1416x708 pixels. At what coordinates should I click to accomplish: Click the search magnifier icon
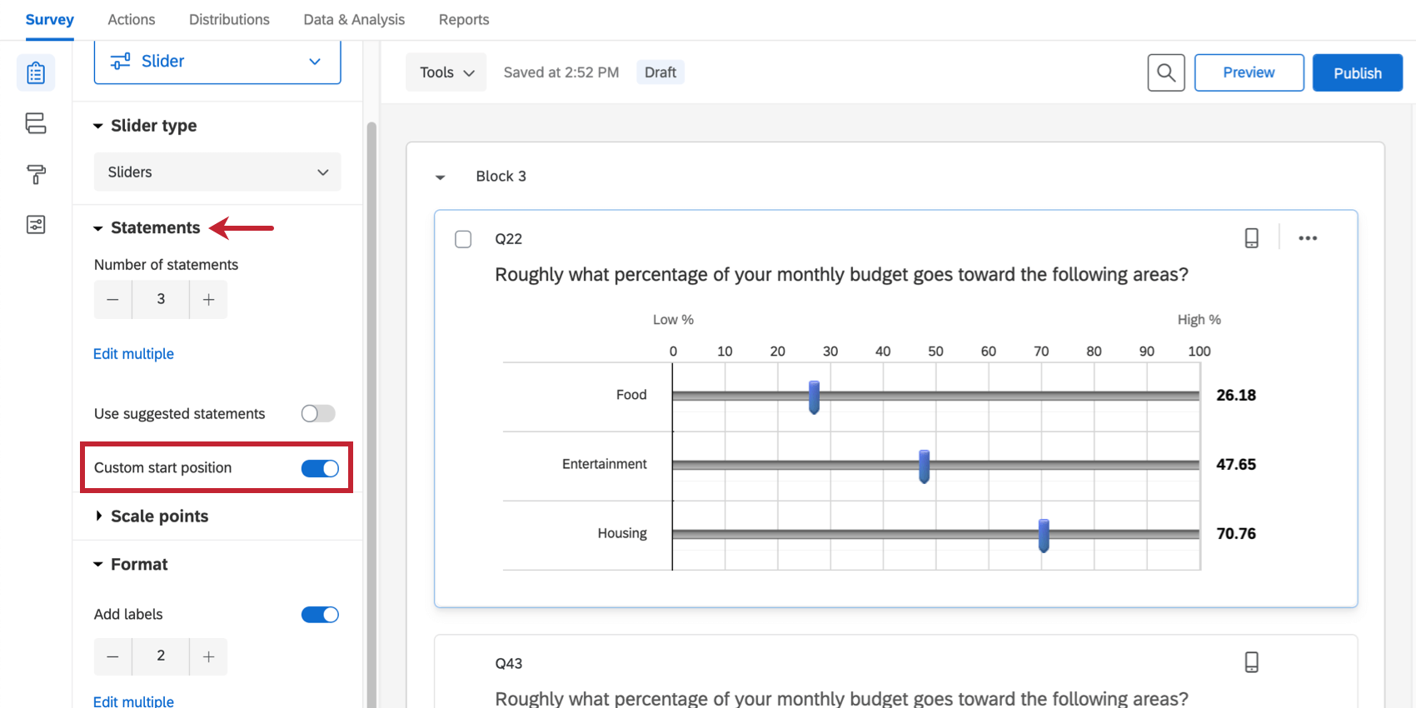[1166, 73]
